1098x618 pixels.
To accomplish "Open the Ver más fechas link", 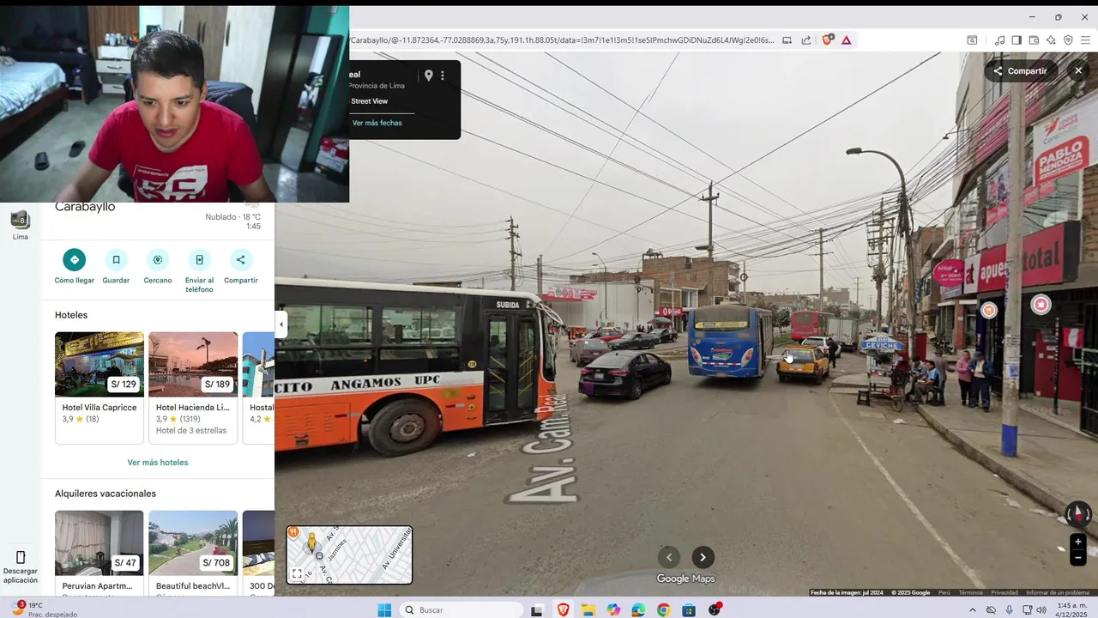I will 377,123.
